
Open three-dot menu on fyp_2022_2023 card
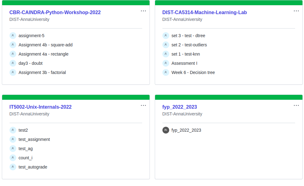click(x=296, y=106)
